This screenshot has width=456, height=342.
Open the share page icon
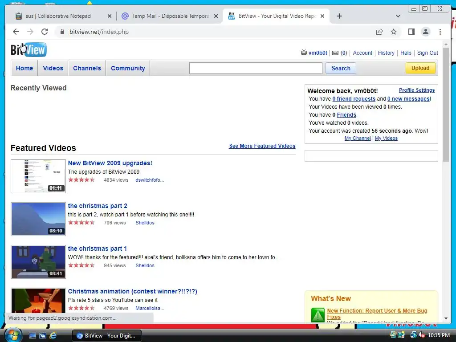[x=379, y=32]
